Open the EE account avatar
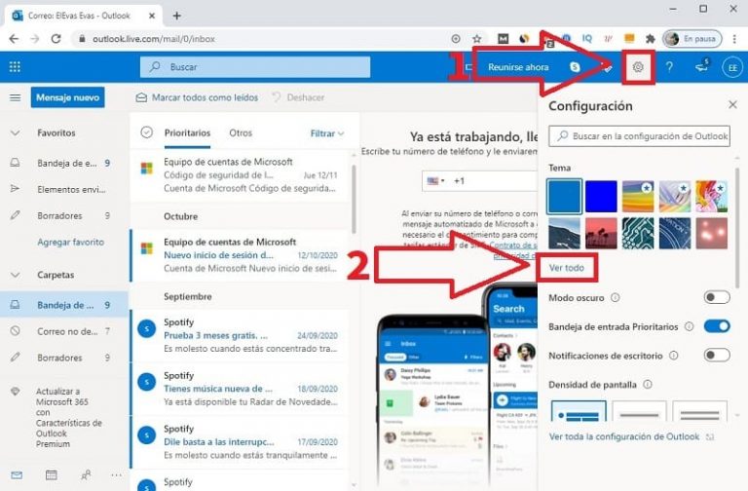The image size is (748, 491). point(732,67)
